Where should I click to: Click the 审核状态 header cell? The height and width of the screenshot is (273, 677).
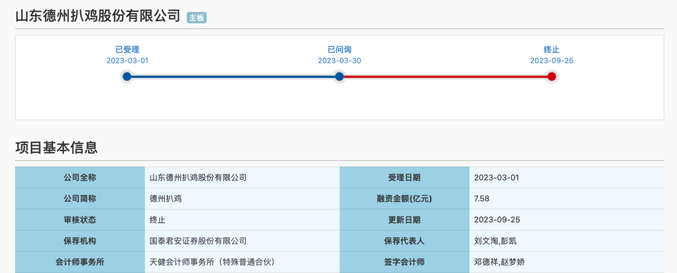(x=80, y=220)
